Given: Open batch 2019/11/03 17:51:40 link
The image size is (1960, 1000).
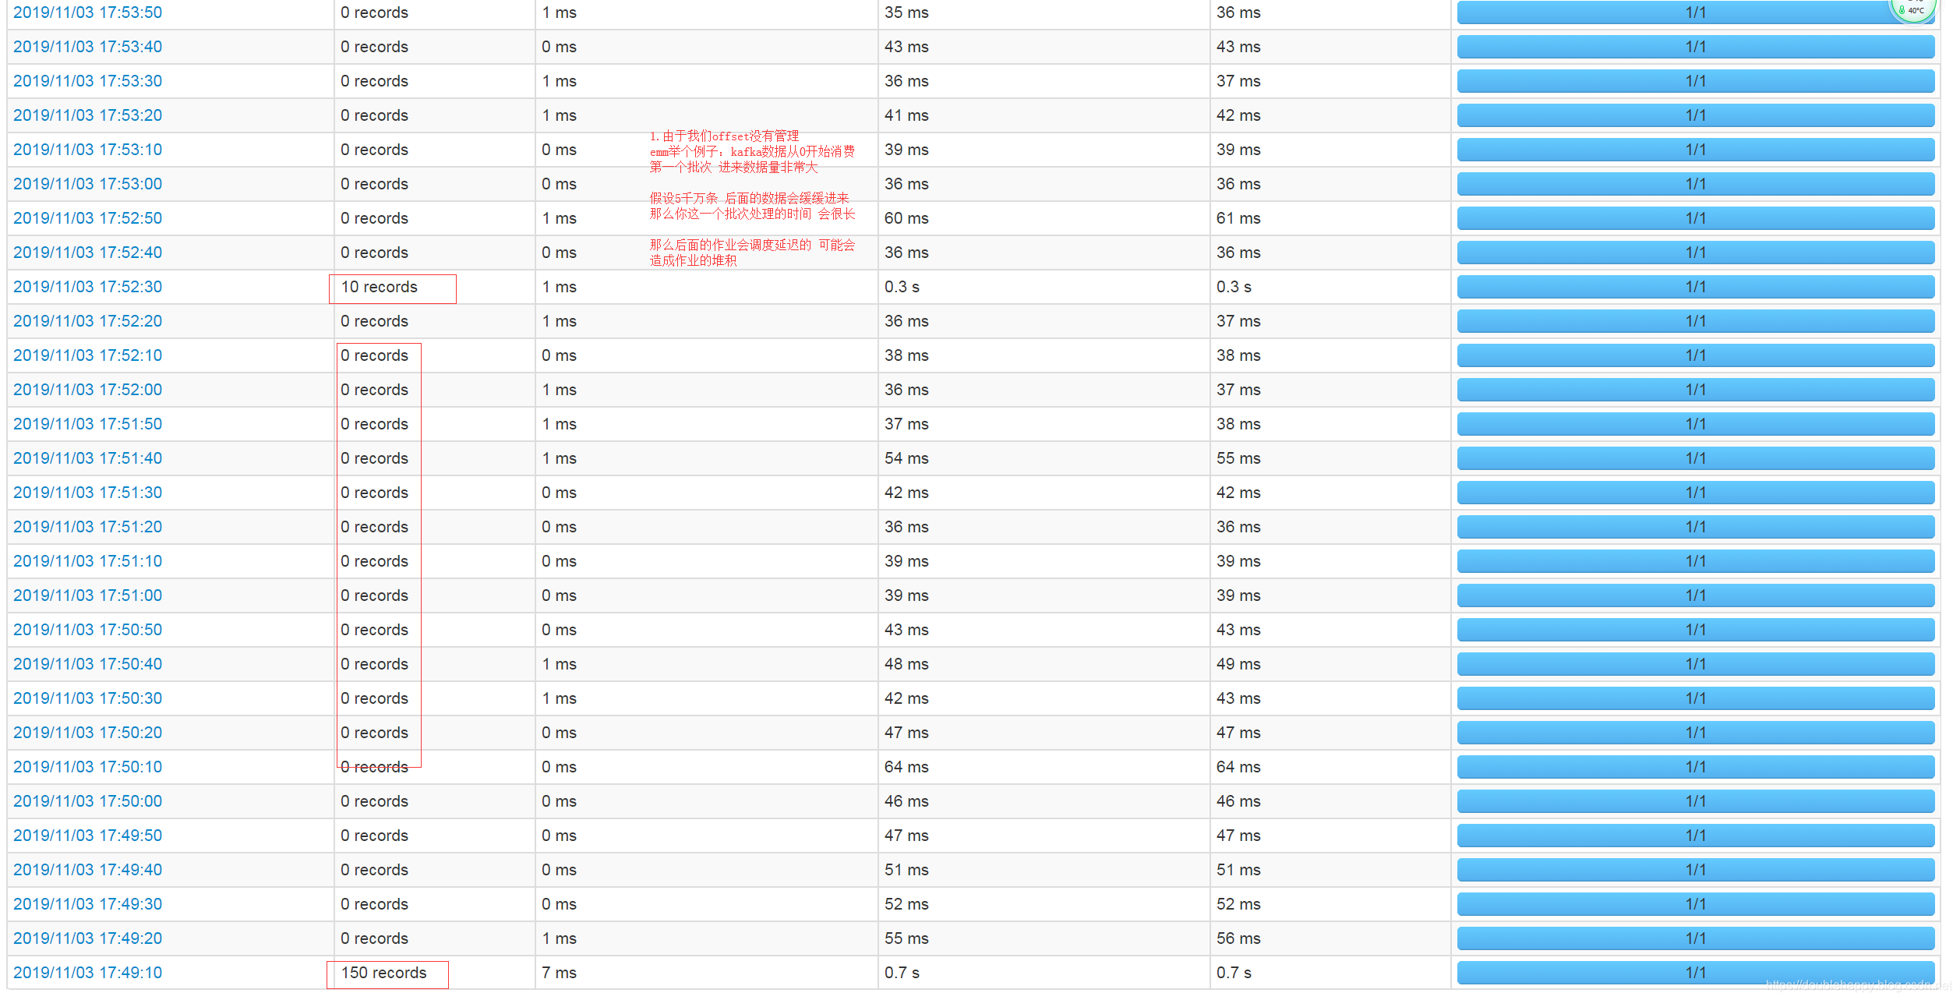Looking at the screenshot, I should coord(87,458).
